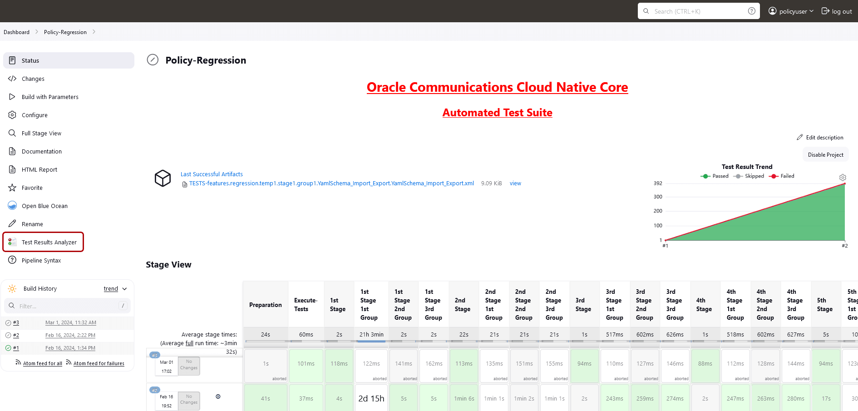Click the Full Stage View magnifier icon
This screenshot has width=858, height=411.
coord(12,133)
